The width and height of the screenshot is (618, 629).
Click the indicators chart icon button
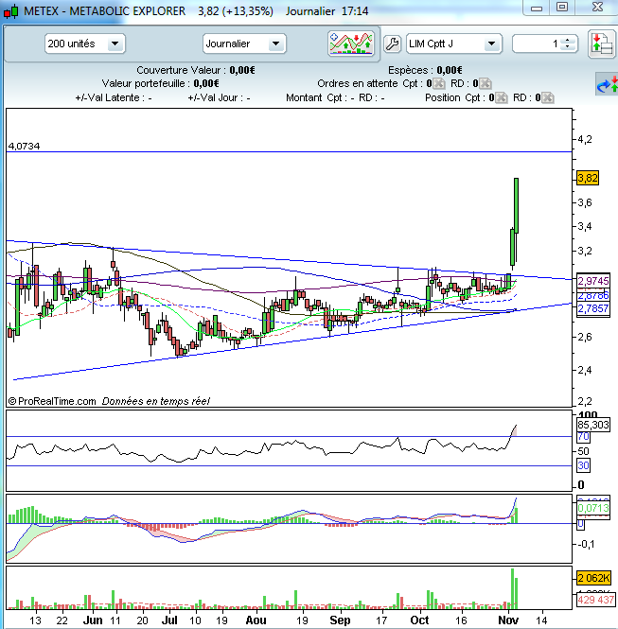[351, 44]
